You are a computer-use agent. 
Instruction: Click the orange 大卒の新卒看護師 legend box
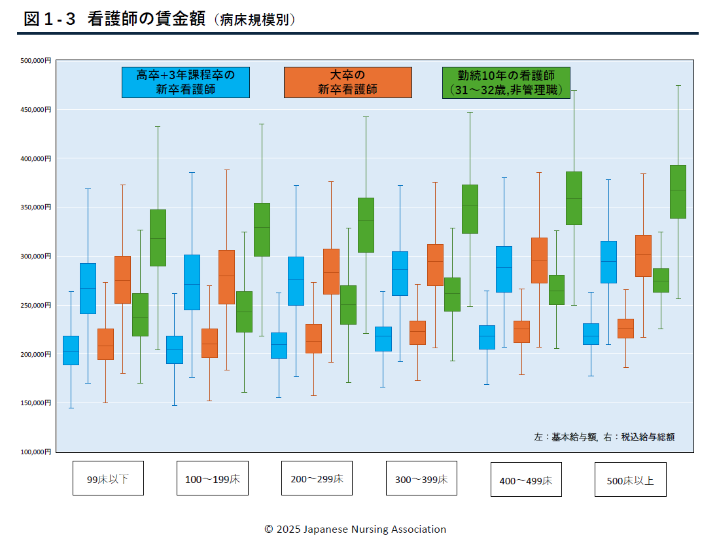[347, 82]
